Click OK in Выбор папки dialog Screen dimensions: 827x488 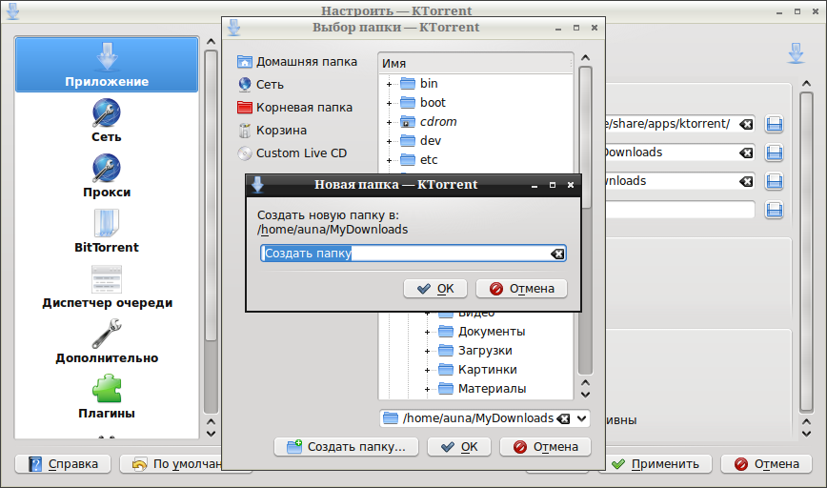[x=459, y=447]
